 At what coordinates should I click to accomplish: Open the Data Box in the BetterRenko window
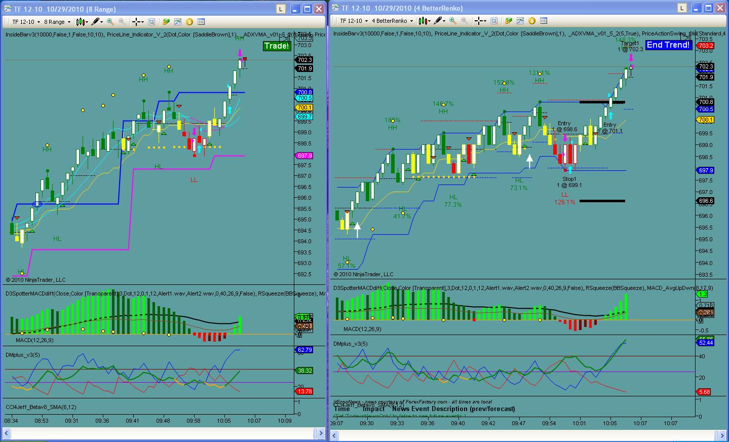494,21
